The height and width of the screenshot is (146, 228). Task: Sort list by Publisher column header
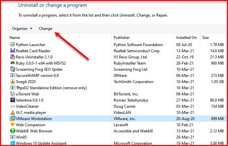[122, 38]
